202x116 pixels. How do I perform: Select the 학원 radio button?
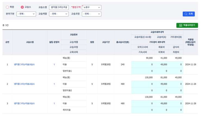click(x=7, y=7)
